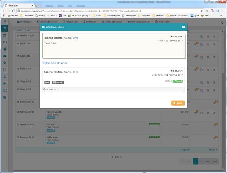Click the copy icon in 106.36 € row
Image resolution: width=227 pixels, height=173 pixels.
(x=201, y=113)
